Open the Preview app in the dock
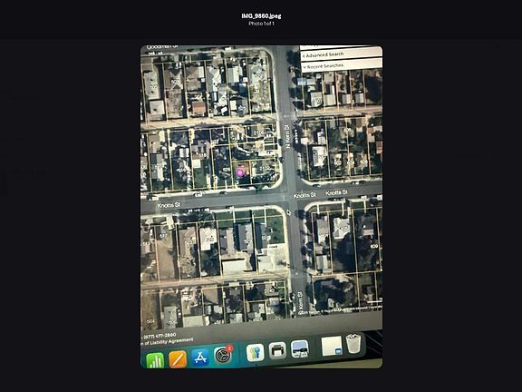522x392 pixels. coord(300,349)
